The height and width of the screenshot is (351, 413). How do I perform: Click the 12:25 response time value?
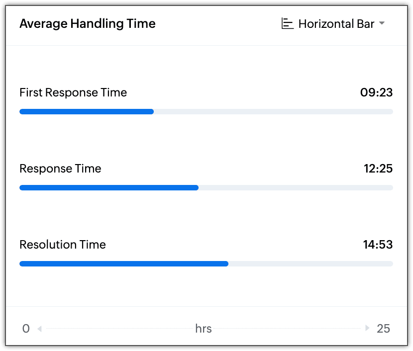(x=378, y=169)
